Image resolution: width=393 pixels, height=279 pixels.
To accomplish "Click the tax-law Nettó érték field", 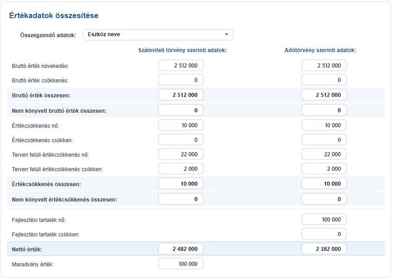I will 324,249.
